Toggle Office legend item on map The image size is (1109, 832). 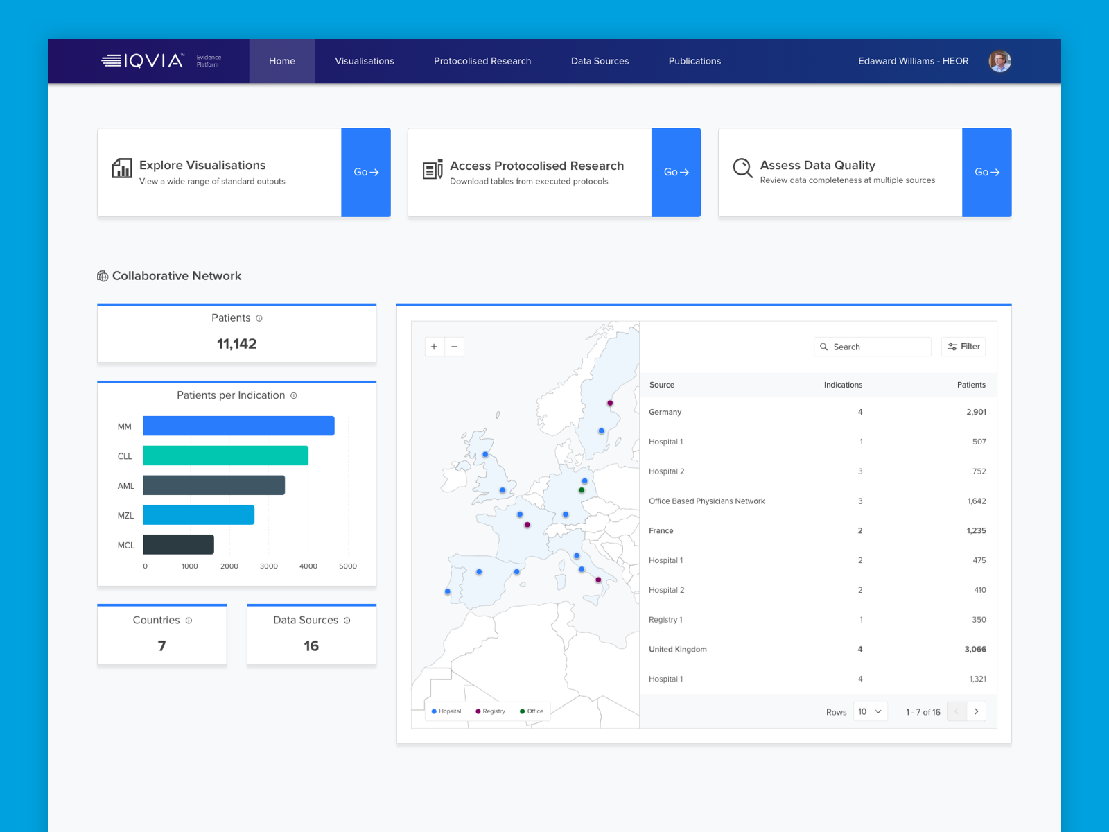[532, 711]
